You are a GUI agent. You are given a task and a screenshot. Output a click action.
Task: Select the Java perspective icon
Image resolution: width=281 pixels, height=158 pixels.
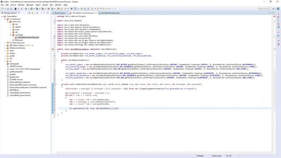pyautogui.click(x=278, y=9)
